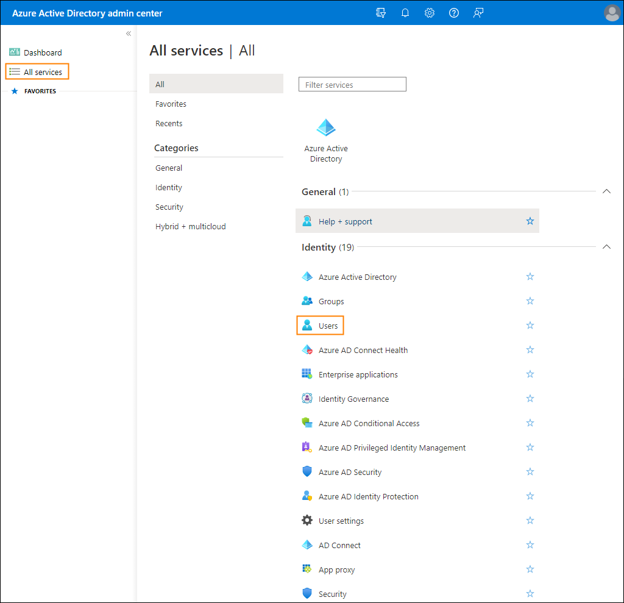Open the Azure AD Privileged Identity Management link
The width and height of the screenshot is (624, 603).
[392, 448]
